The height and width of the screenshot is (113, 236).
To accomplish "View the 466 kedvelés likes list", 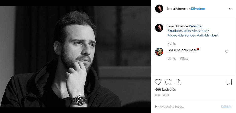I will [165, 89].
